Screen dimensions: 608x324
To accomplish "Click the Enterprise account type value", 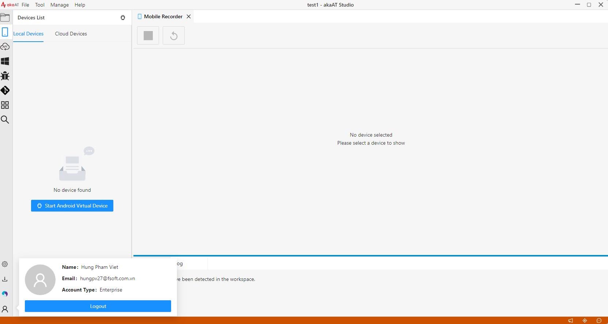I will pos(111,290).
